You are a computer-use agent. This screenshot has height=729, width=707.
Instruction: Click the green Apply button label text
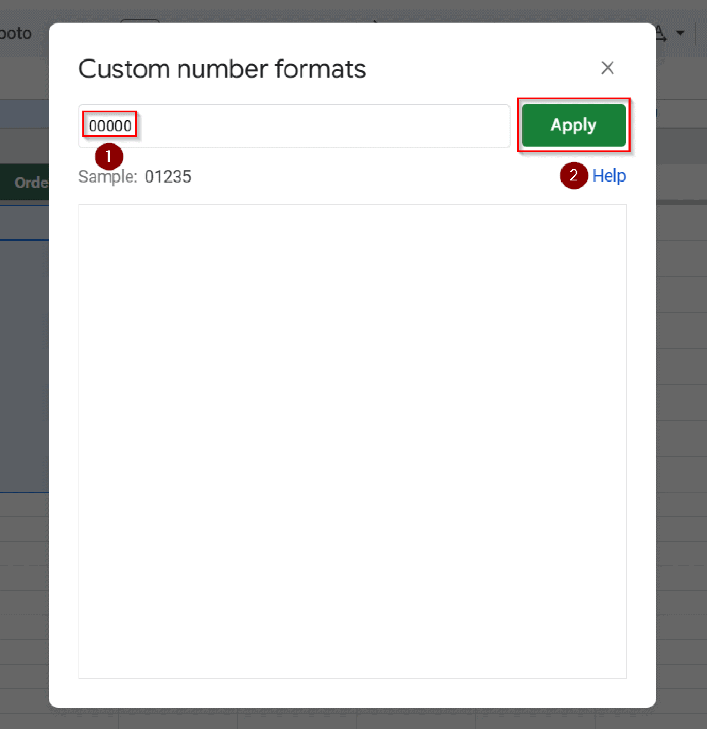tap(573, 125)
